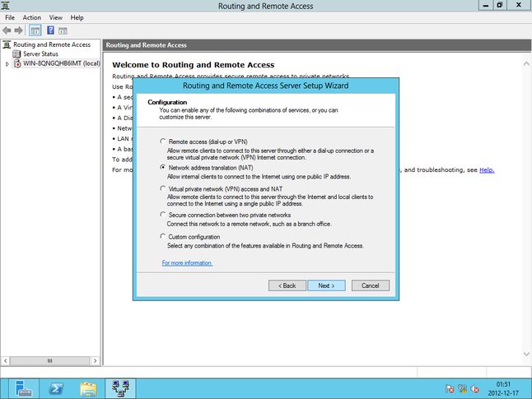Click the MMC application icon in title bar
Screen dimensions: 532x399
[6, 6]
